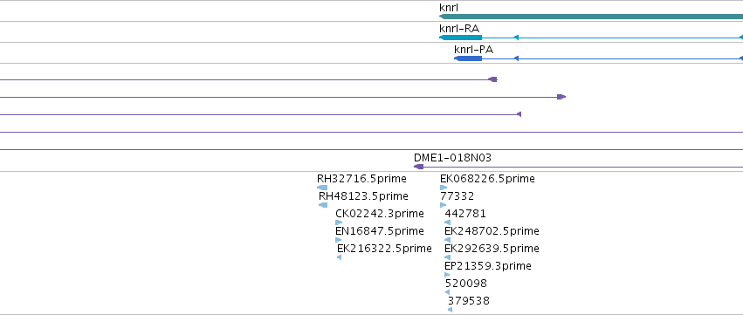Select the knrl-RA thick exon block
743x315 pixels.
pos(461,38)
